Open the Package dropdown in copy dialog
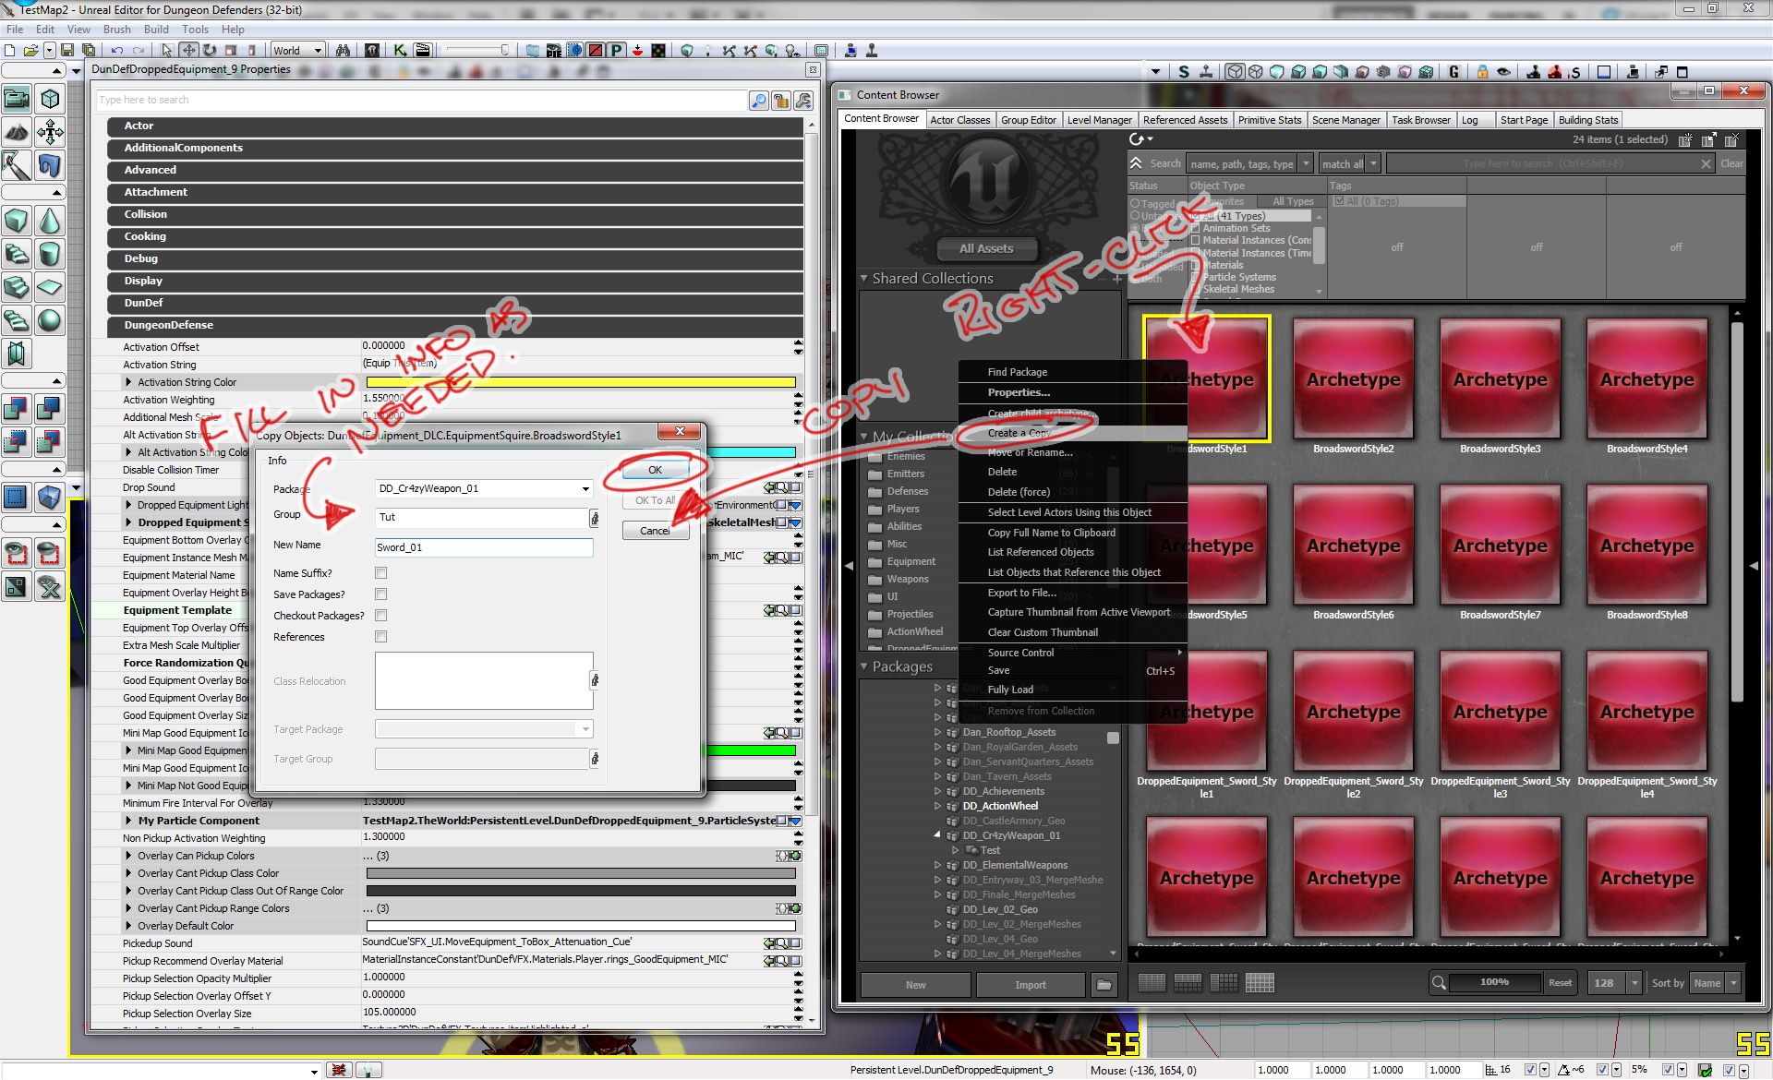 pyautogui.click(x=585, y=489)
